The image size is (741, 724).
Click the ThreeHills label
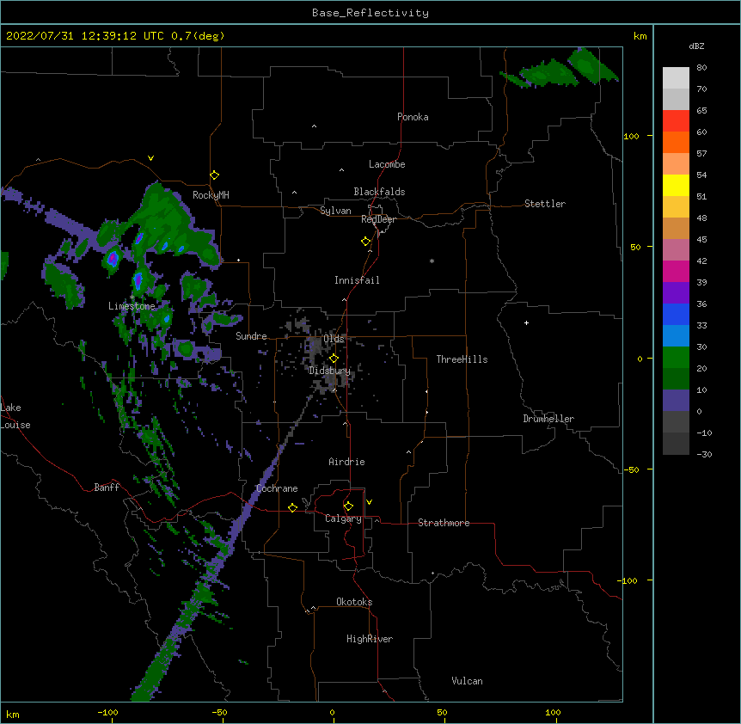tap(462, 359)
